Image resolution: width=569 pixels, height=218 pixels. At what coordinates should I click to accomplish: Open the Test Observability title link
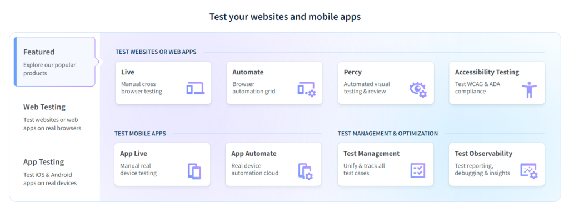pyautogui.click(x=483, y=154)
